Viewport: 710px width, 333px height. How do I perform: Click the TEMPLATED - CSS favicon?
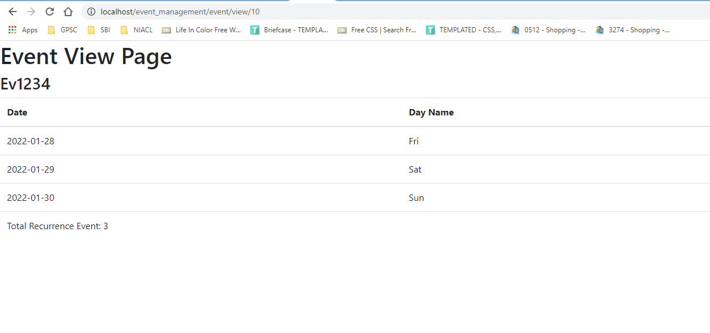tap(430, 30)
